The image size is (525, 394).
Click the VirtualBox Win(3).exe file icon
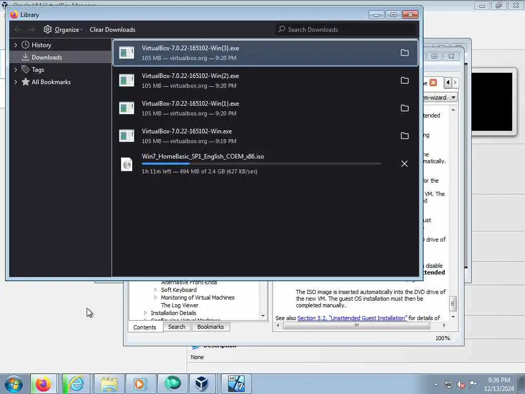tap(127, 53)
